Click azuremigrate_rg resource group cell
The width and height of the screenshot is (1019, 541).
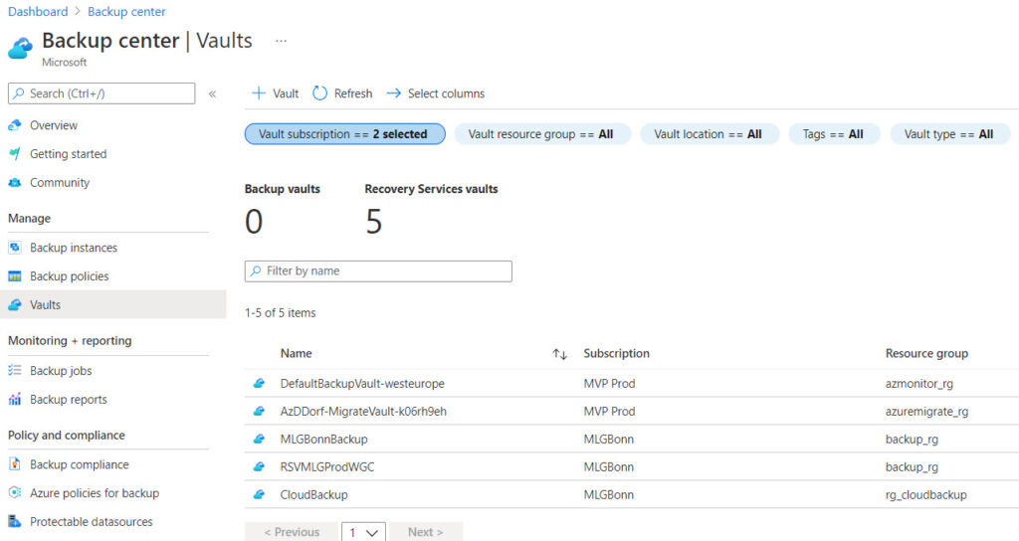point(926,411)
